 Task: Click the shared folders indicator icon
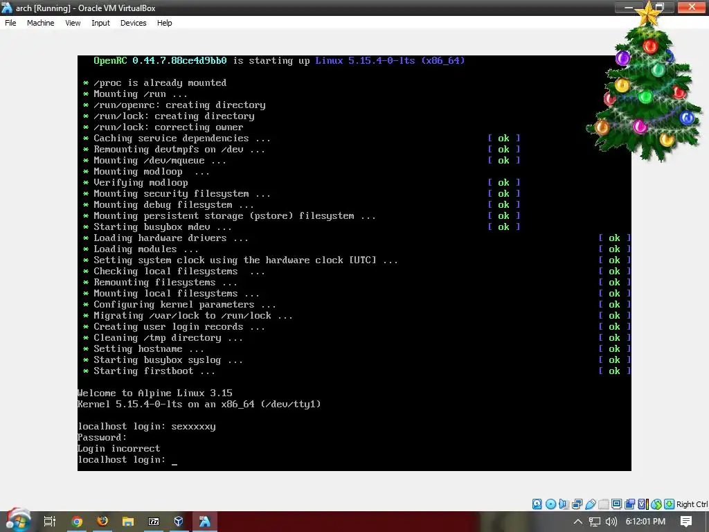click(x=603, y=504)
